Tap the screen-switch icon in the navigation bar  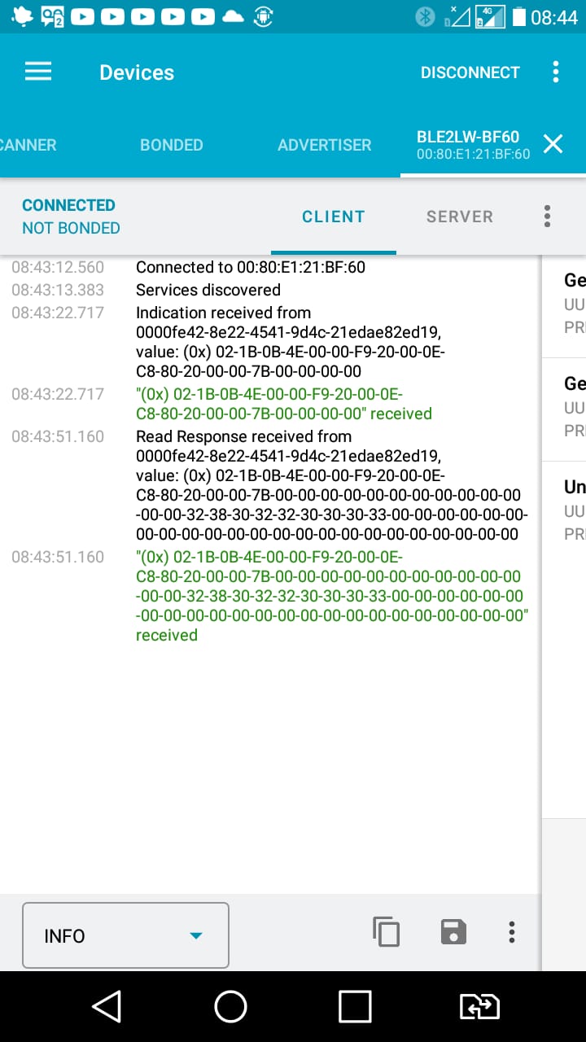pyautogui.click(x=479, y=1006)
